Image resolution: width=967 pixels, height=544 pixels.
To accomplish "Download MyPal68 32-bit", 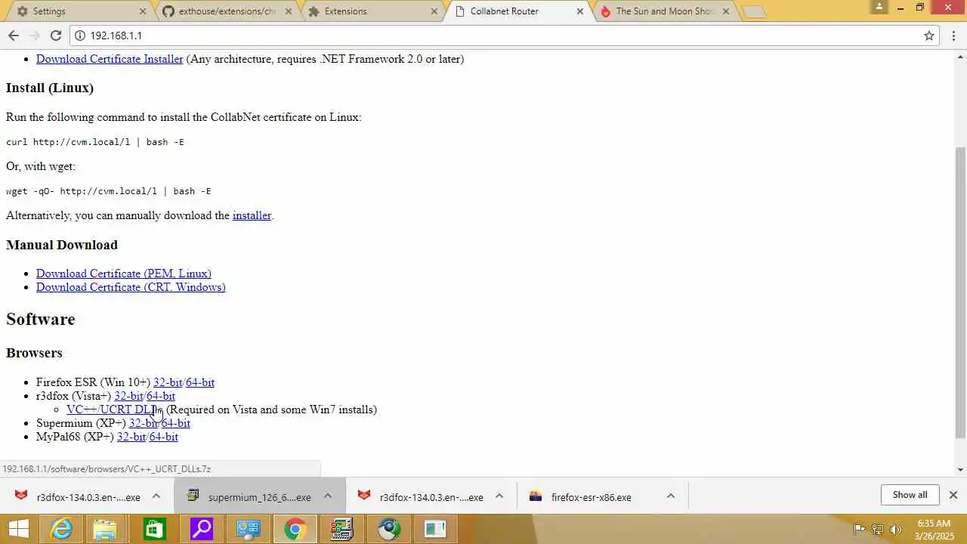I will (131, 437).
